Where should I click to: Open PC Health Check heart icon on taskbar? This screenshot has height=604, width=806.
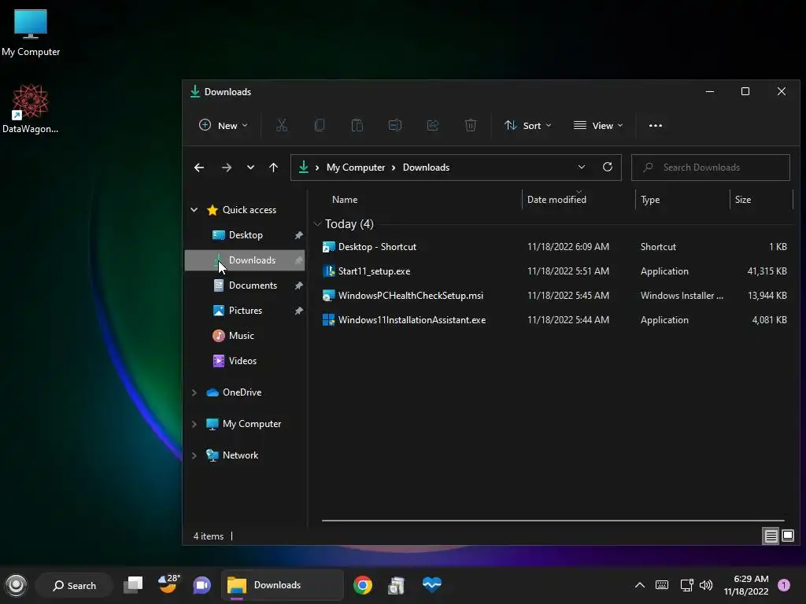432,584
